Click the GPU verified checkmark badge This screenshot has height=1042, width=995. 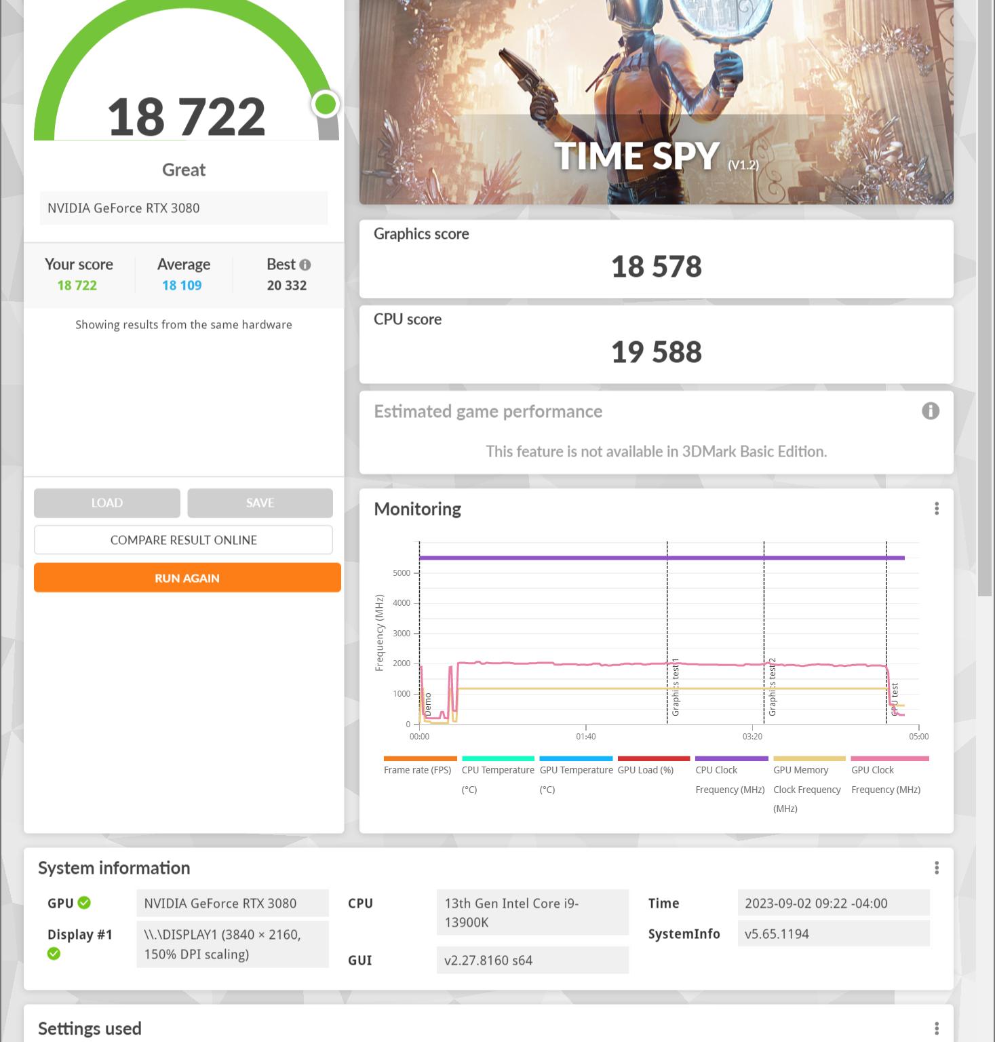click(84, 902)
